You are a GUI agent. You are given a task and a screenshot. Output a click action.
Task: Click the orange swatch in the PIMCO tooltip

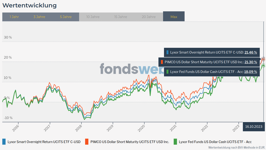coord(162,62)
